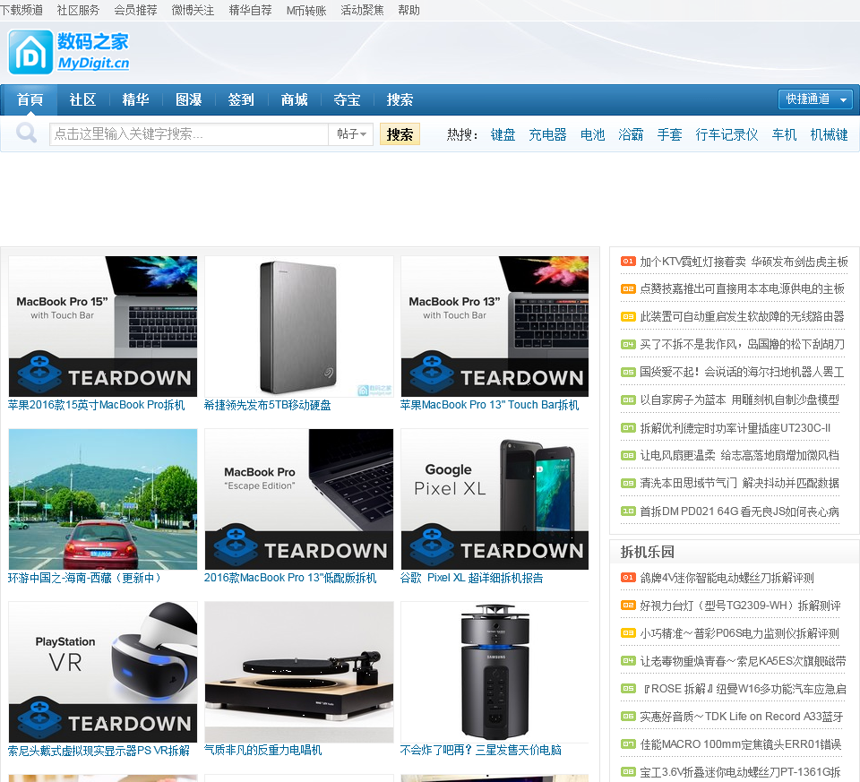This screenshot has height=782, width=860.
Task: Open news item 点赞技嘉推出可直接用本本电源供电的主板
Action: click(742, 289)
